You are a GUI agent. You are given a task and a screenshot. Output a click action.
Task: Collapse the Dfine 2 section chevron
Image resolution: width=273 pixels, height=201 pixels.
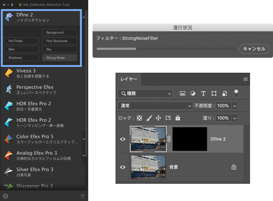pyautogui.click(x=84, y=17)
